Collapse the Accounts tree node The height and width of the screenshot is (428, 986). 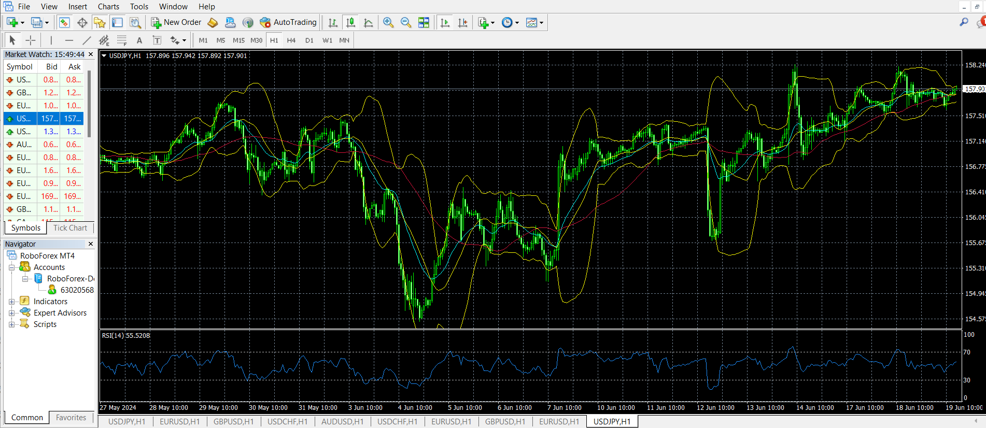11,267
